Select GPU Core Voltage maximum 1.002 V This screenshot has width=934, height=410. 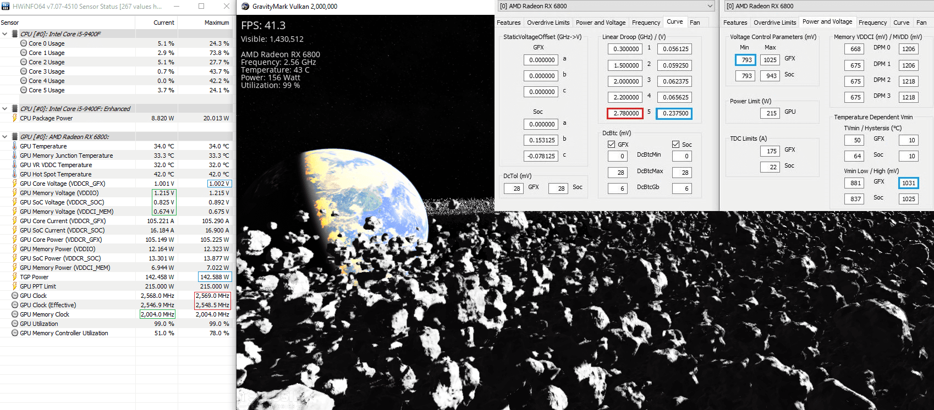click(x=219, y=184)
